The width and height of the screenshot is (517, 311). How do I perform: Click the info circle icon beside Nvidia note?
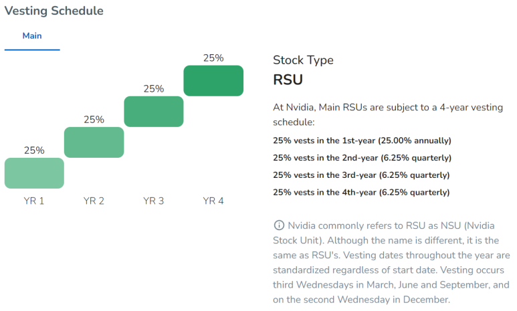279,225
